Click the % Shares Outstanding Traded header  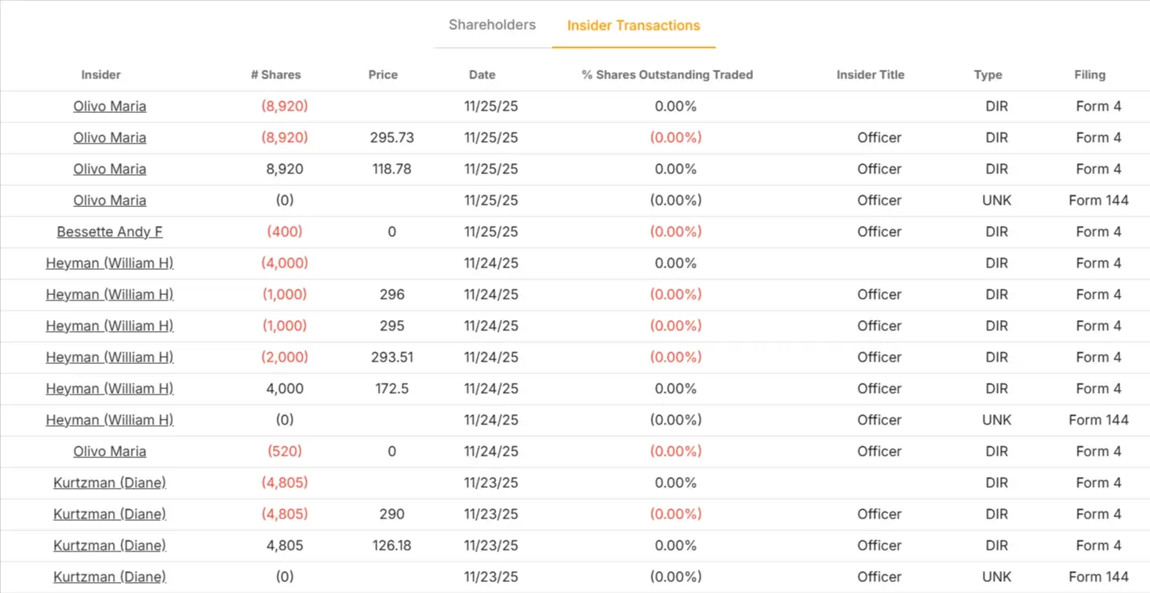(x=667, y=75)
